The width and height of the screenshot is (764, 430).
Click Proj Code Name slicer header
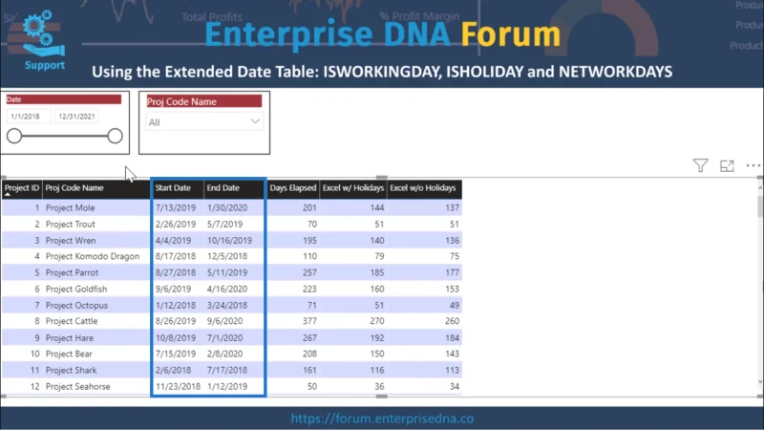(x=204, y=101)
